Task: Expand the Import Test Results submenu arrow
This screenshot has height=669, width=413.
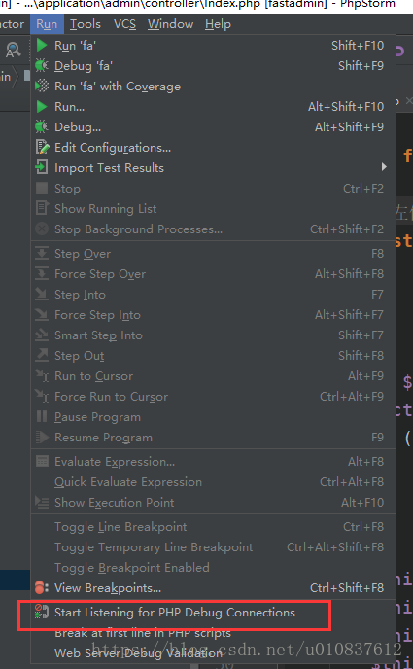Action: tap(384, 167)
